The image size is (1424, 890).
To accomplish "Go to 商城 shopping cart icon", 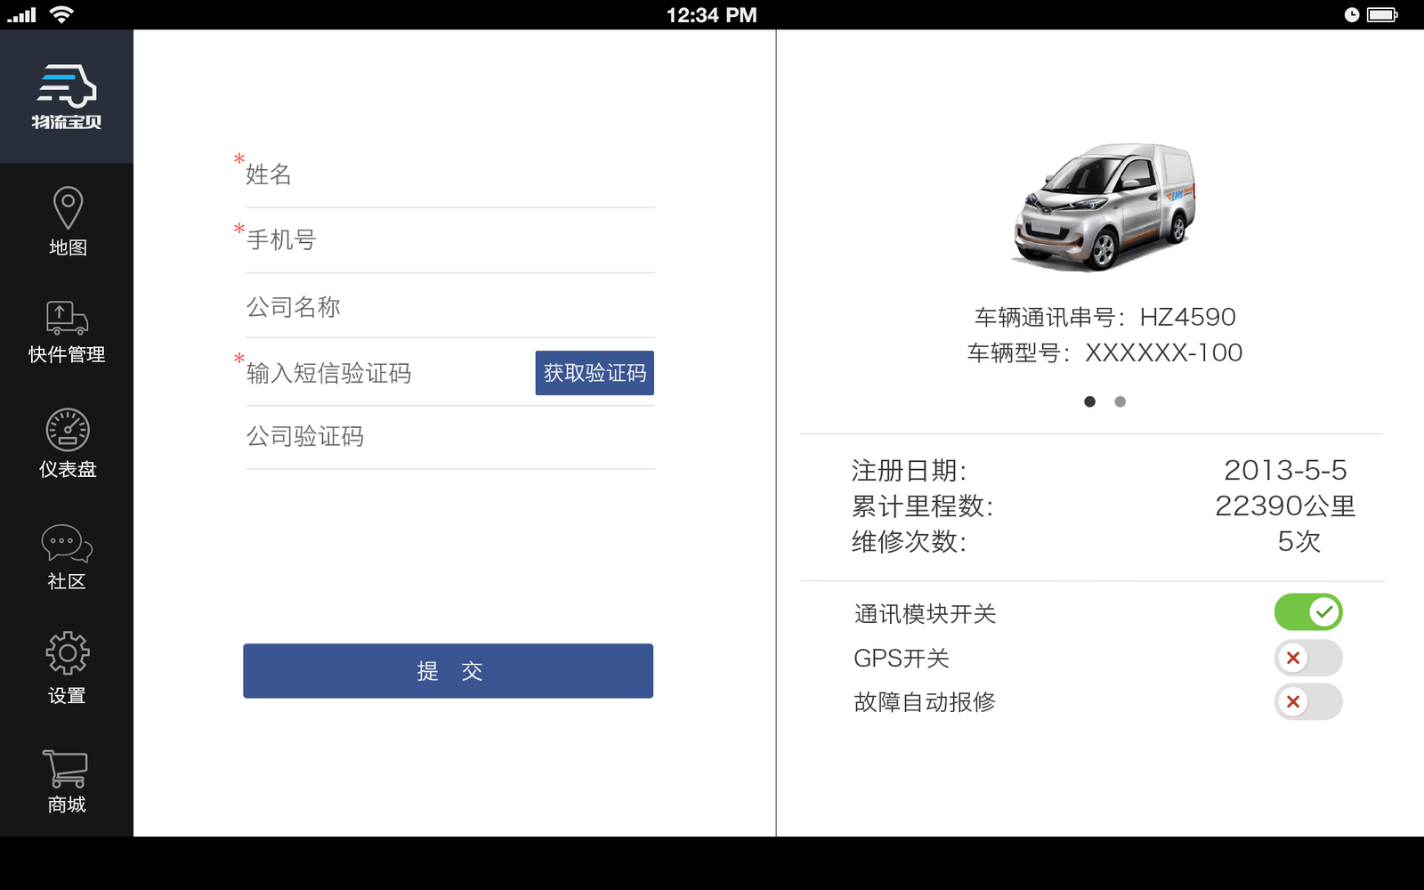I will pyautogui.click(x=66, y=769).
